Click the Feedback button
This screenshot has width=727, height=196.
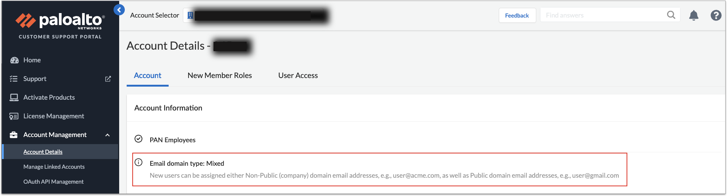(x=517, y=15)
